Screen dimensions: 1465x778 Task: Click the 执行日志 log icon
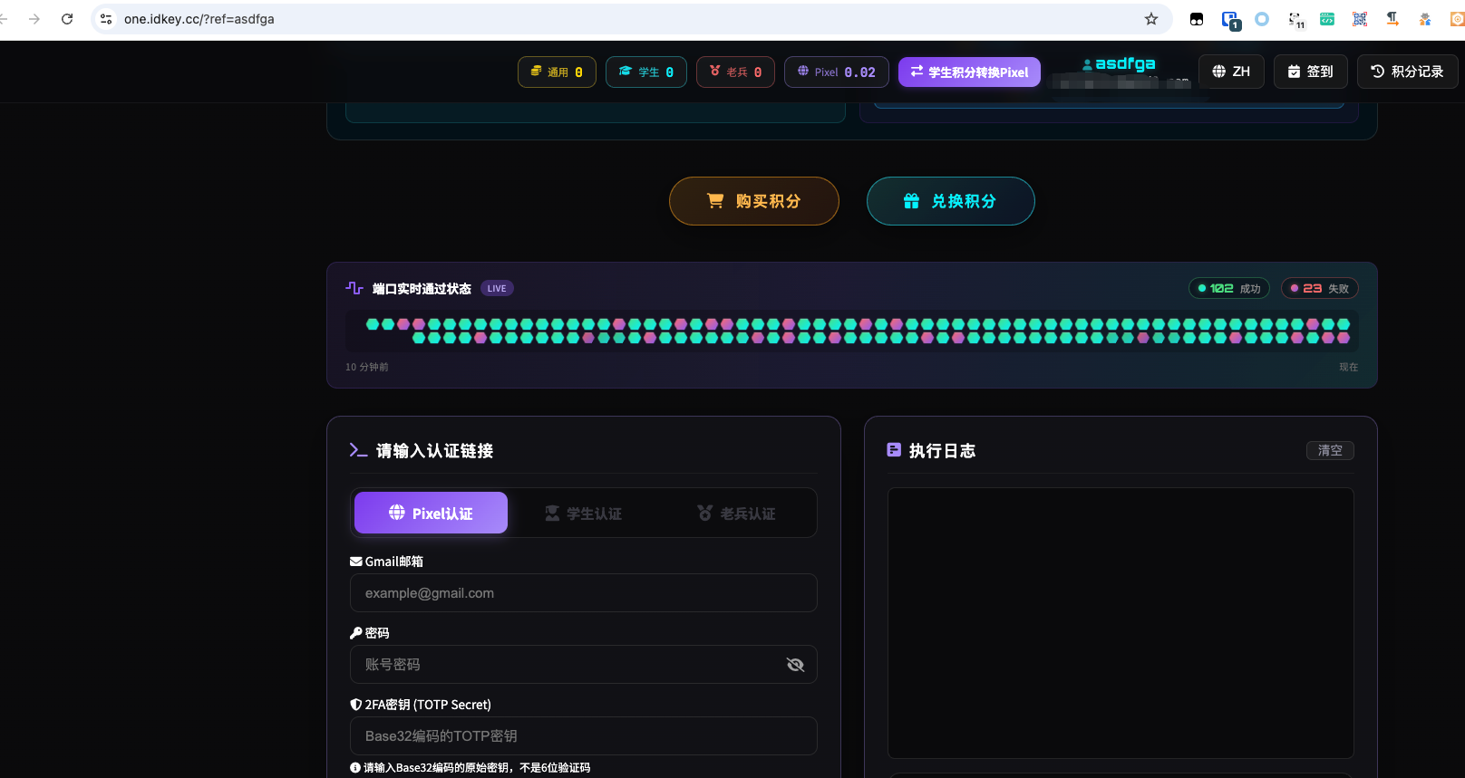point(894,449)
